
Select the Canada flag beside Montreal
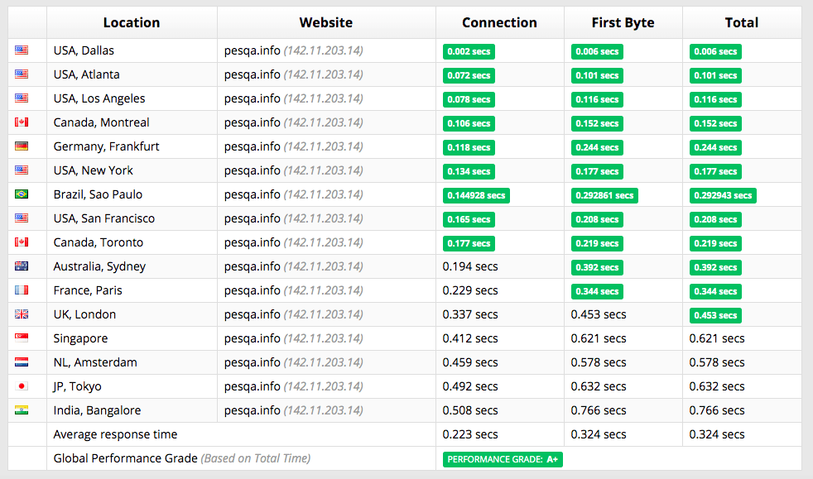coord(22,122)
